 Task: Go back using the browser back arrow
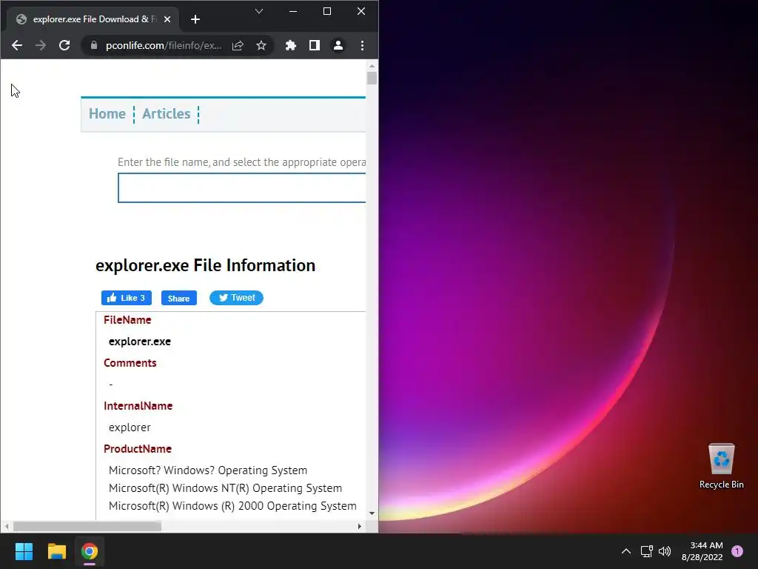17,45
